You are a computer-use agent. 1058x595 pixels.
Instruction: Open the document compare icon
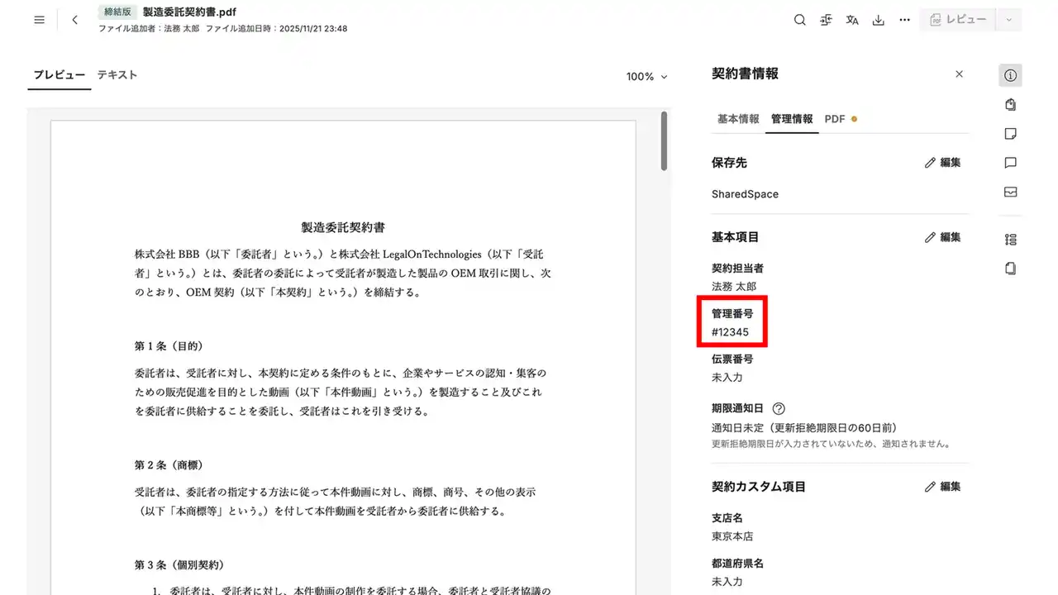pos(826,20)
